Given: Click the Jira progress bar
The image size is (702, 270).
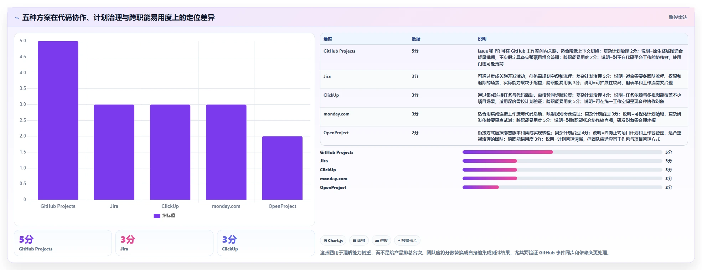Looking at the screenshot, I should coord(562,161).
